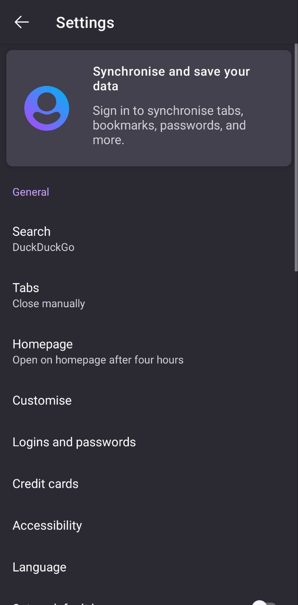The width and height of the screenshot is (298, 605).
Task: Tap the DuckDuckGo search engine subtitle
Action: 43,247
